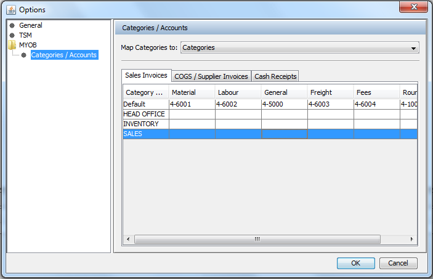Switch to the Cash Receipts tab
The width and height of the screenshot is (433, 279).
[275, 76]
